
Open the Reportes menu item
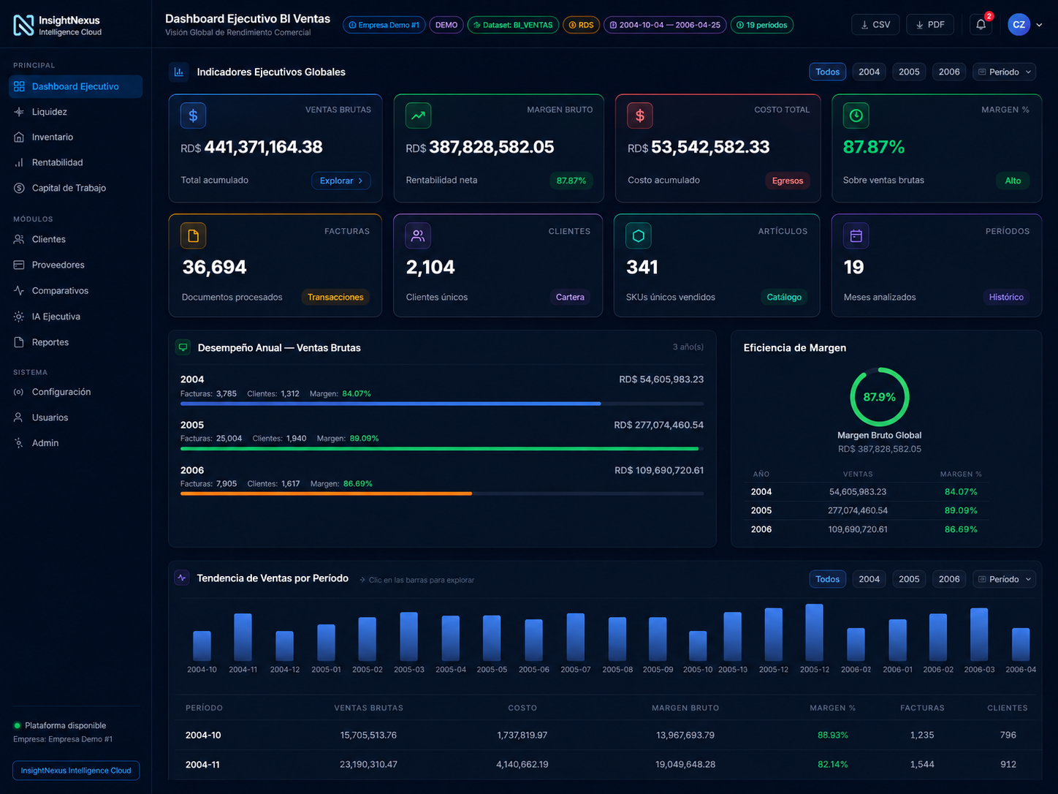pos(76,342)
